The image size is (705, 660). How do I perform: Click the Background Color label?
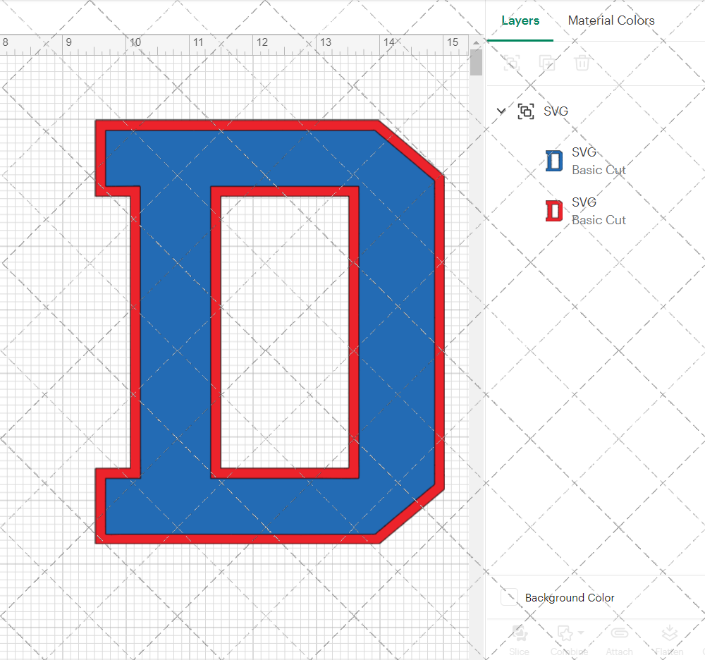[x=569, y=597]
